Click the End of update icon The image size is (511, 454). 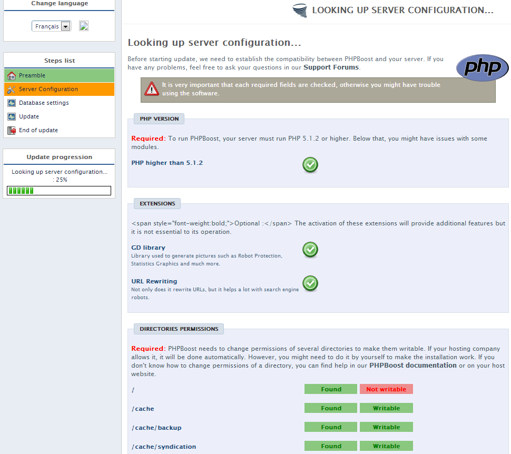click(x=12, y=130)
